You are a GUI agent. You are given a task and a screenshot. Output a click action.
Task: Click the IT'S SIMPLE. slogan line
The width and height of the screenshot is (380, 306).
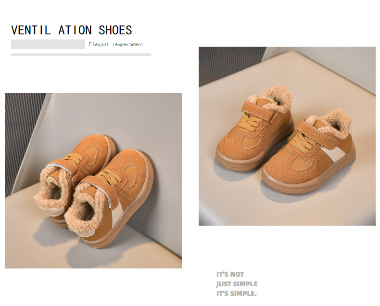click(x=237, y=293)
